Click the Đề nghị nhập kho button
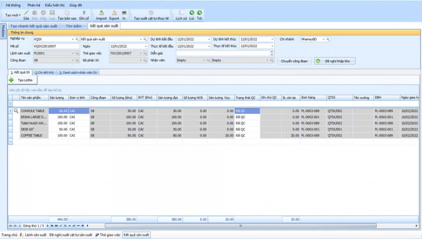Screen dimensions: 422x239 click(335, 61)
